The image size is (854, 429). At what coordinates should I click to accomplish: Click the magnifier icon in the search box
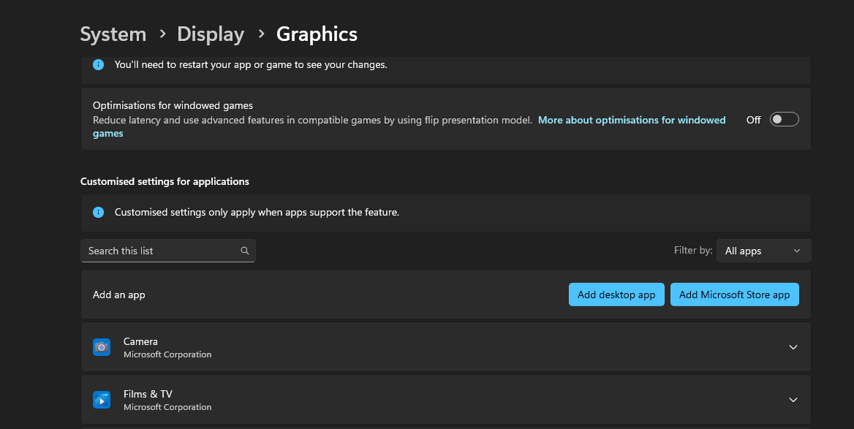(245, 251)
